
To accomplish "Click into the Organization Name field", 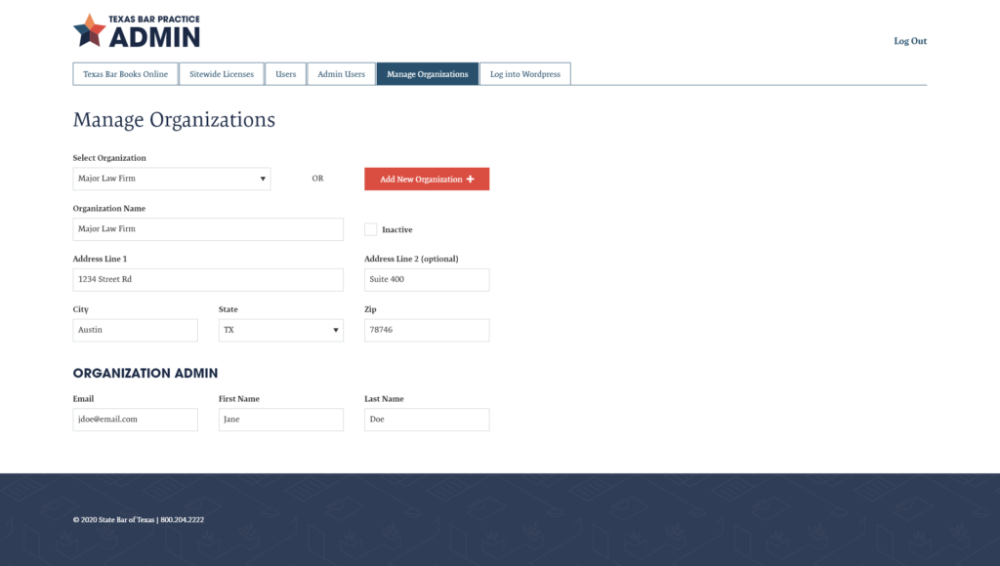I will [208, 229].
